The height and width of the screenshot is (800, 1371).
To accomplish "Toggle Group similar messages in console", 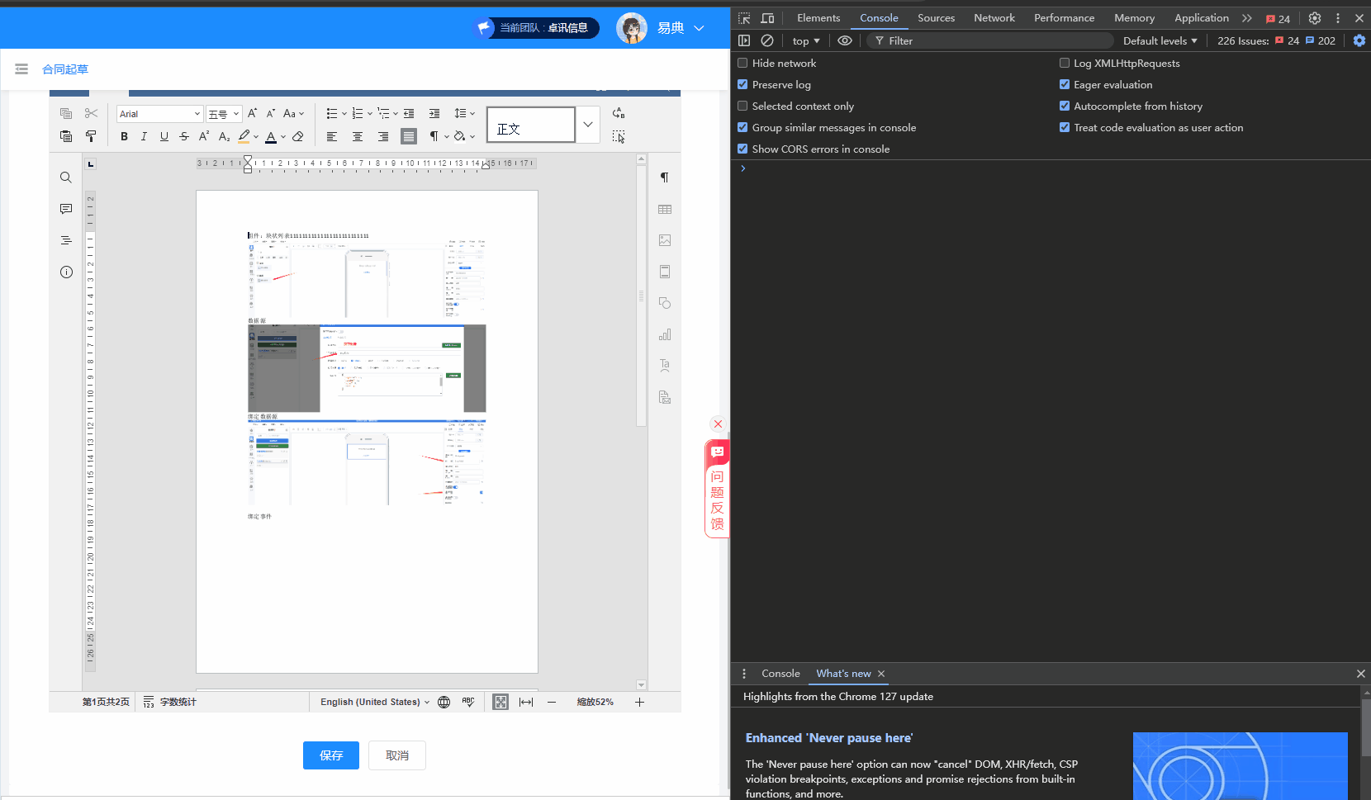I will (x=742, y=127).
